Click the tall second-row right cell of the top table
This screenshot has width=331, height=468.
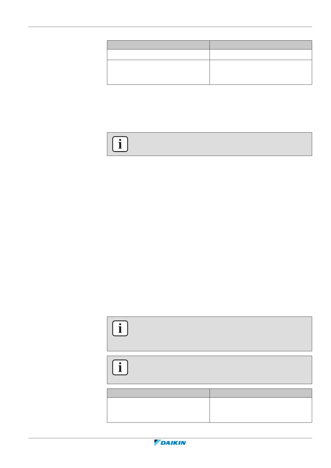pyautogui.click(x=261, y=72)
